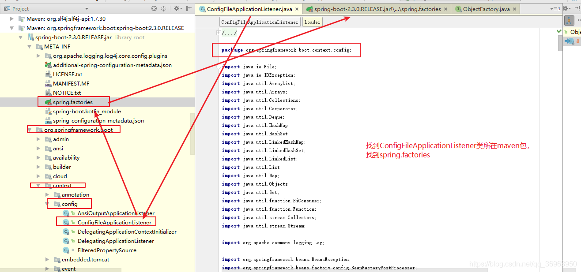Collapse the context package
The height and width of the screenshot is (272, 581).
(x=38, y=186)
